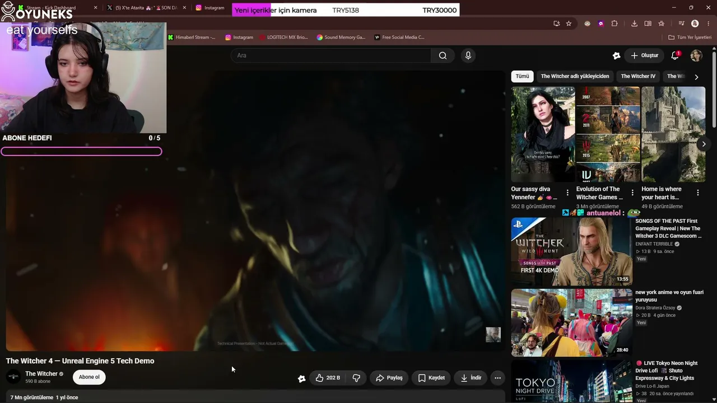The width and height of the screenshot is (717, 403).
Task: Click the YouTube search field Ara
Action: coord(331,55)
